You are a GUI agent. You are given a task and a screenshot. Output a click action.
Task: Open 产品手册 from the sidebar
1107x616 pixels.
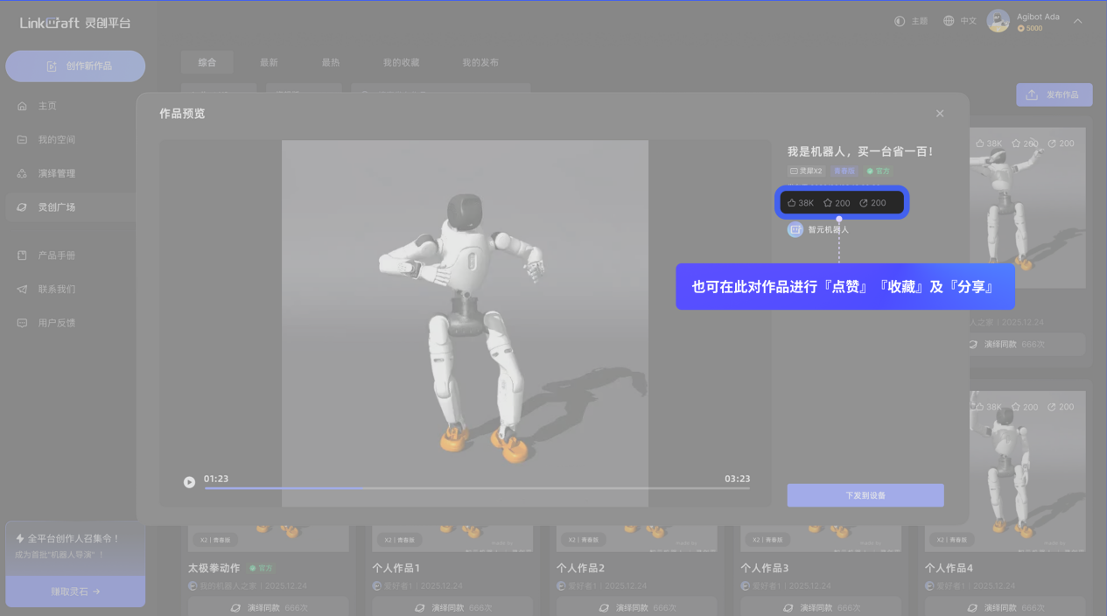coord(56,255)
